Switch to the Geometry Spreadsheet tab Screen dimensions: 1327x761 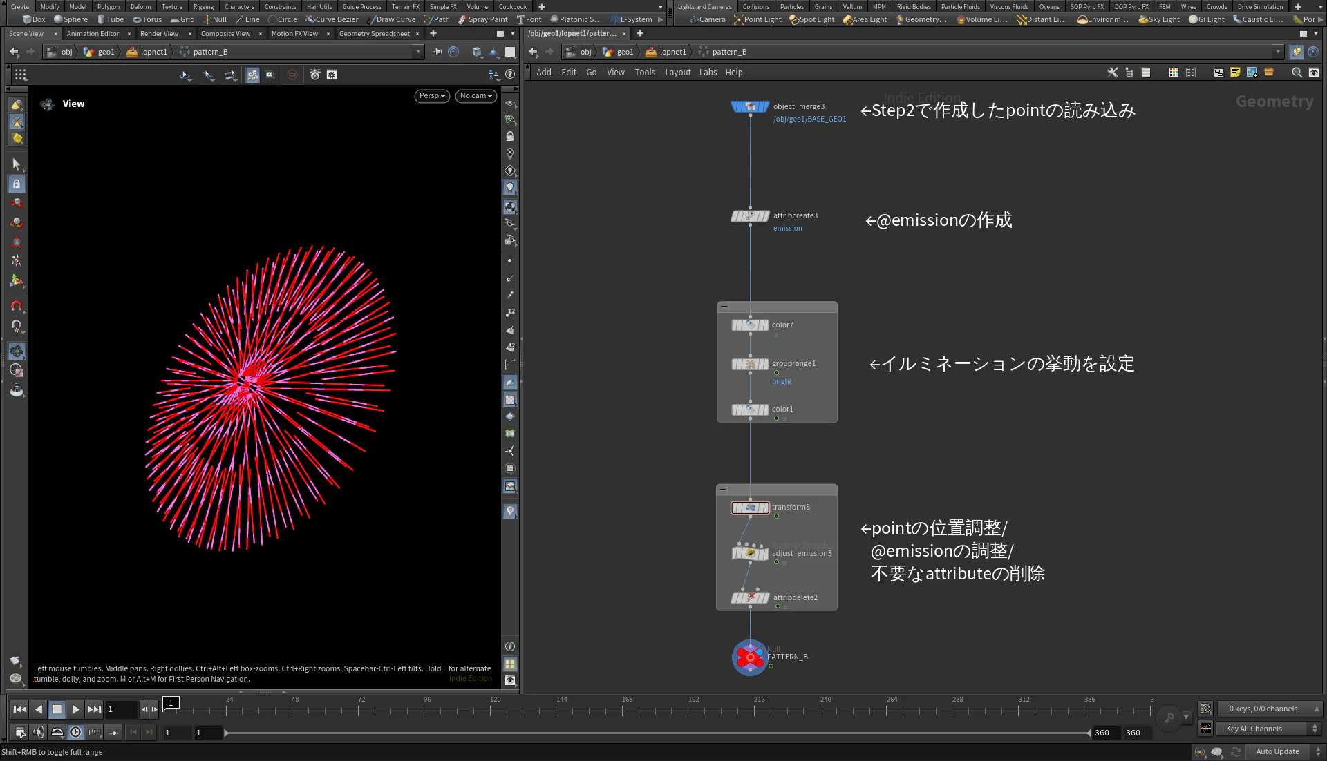(x=374, y=33)
